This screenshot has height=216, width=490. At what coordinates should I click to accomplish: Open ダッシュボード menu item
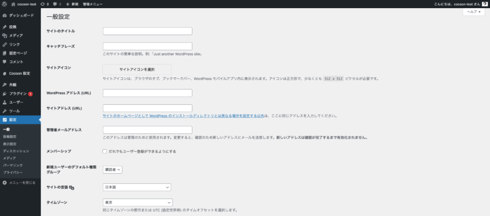20,15
